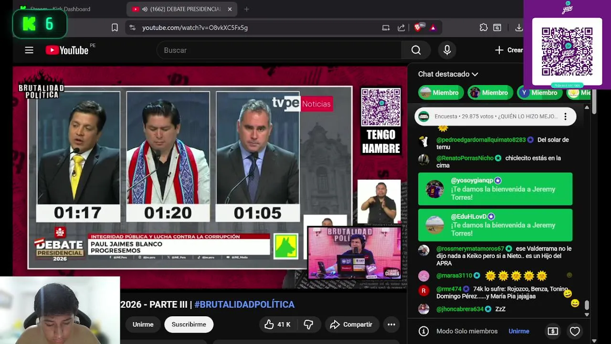Viewport: 611px width, 344px height.
Task: Click the Kick K 6 viewer counter overlay
Action: 40,24
